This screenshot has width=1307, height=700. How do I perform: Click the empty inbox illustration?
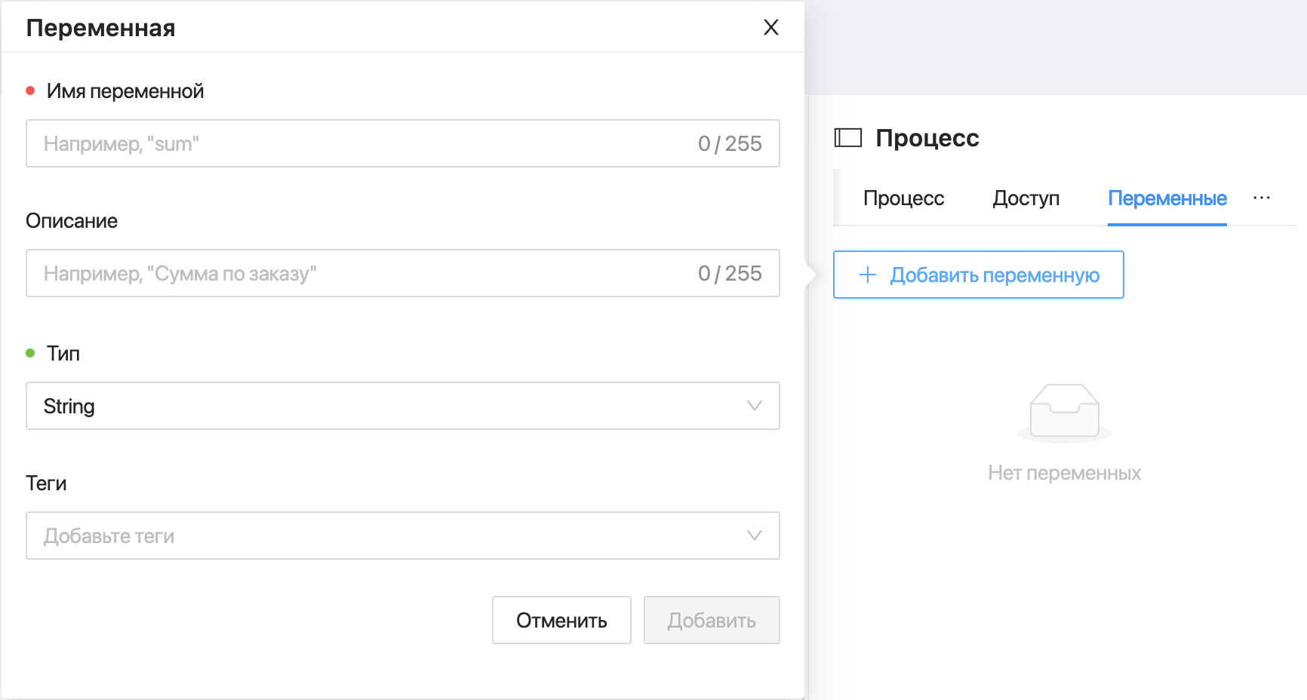coord(1064,411)
